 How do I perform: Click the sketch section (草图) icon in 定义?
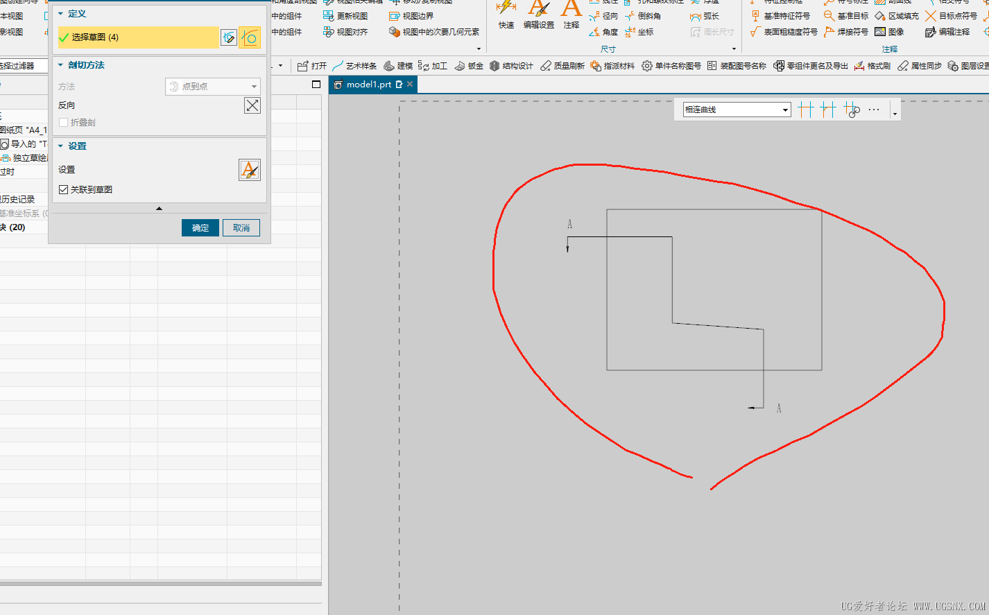228,37
